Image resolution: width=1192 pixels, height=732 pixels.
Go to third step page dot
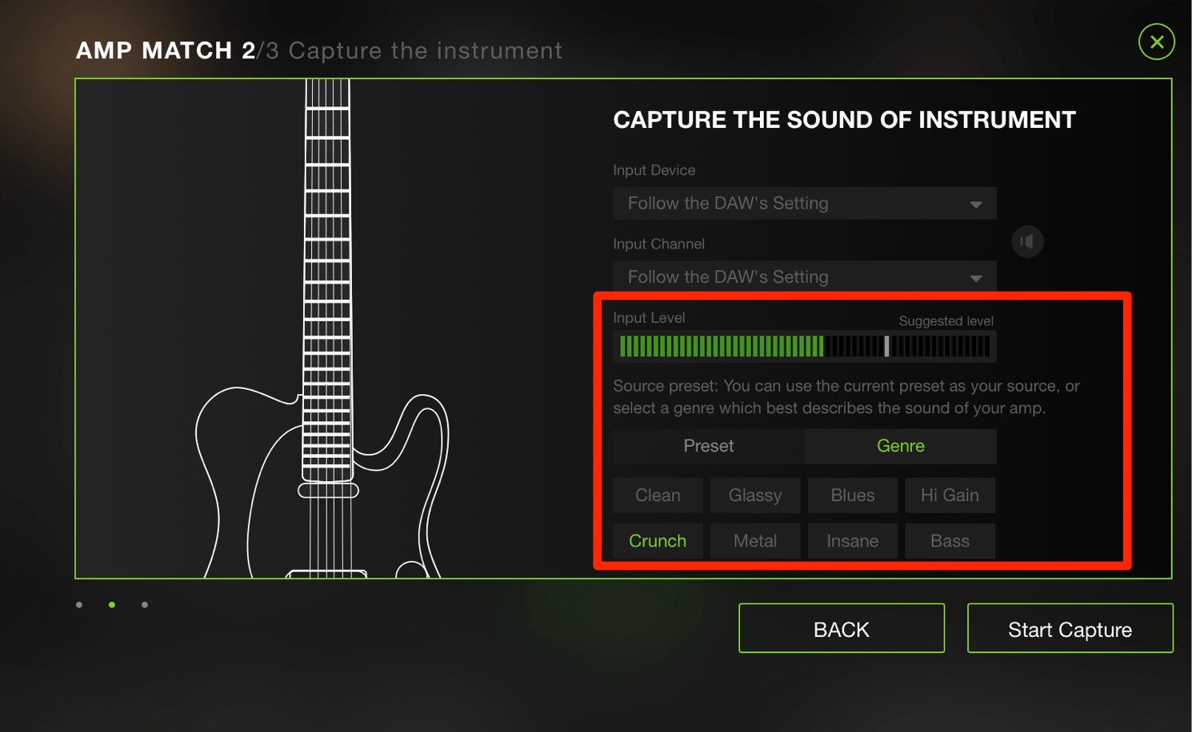pyautogui.click(x=145, y=605)
